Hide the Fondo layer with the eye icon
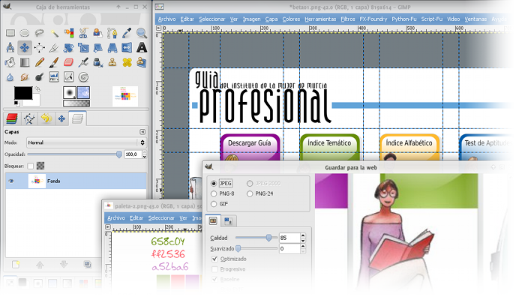525x300 pixels. [11, 181]
